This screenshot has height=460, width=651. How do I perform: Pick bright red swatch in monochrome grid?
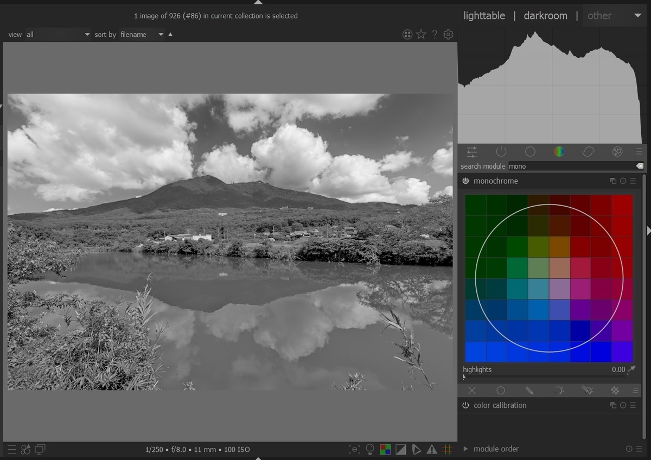coord(622,205)
